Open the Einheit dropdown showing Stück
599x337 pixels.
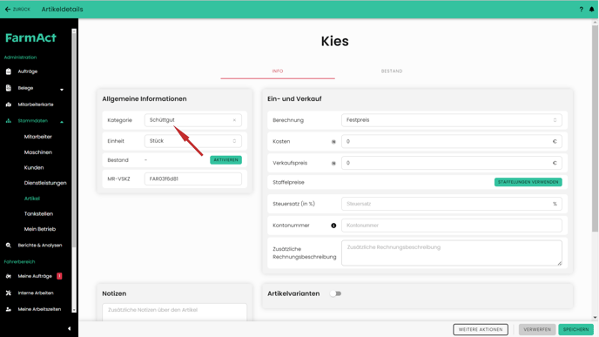[193, 141]
